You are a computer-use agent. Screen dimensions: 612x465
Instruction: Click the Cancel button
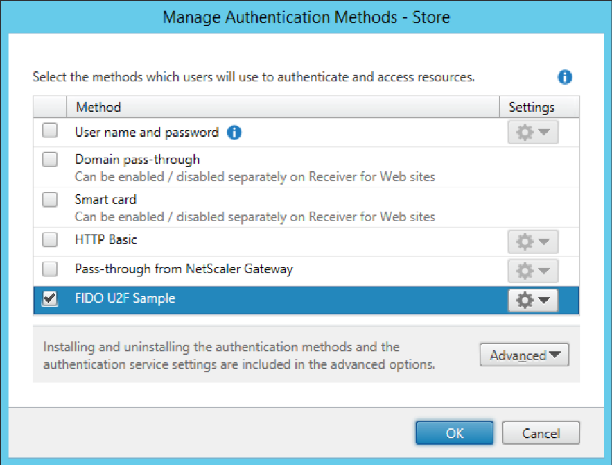tap(541, 433)
